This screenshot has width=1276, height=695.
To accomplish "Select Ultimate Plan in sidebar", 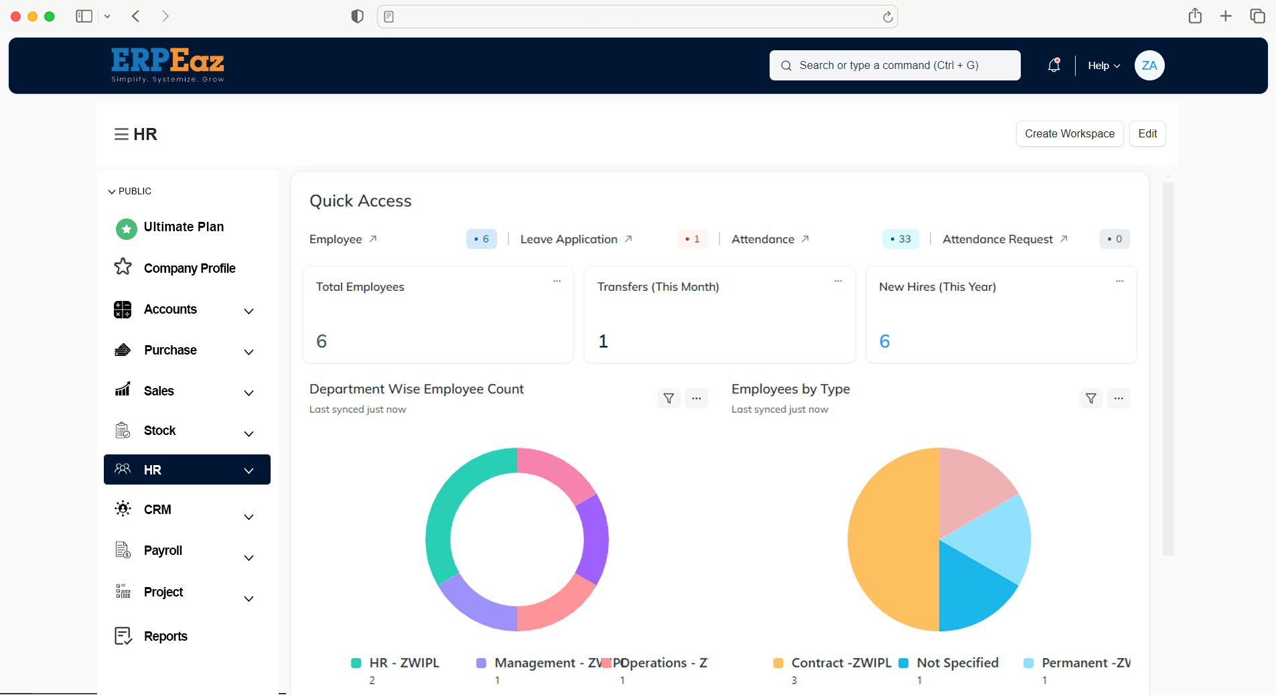I will coord(184,227).
